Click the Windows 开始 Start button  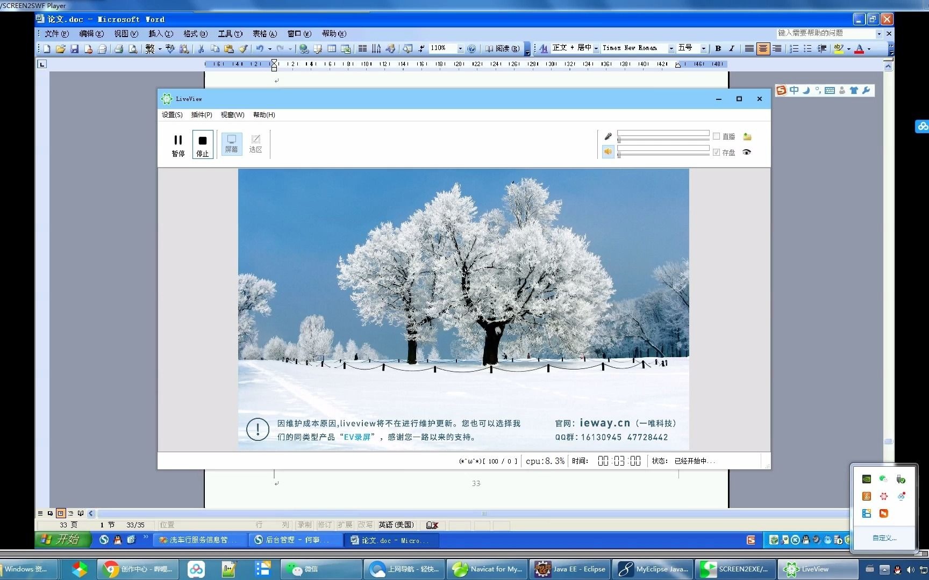click(x=62, y=539)
